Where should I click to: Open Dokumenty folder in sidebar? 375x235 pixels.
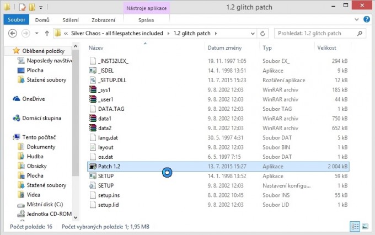pos(41,147)
